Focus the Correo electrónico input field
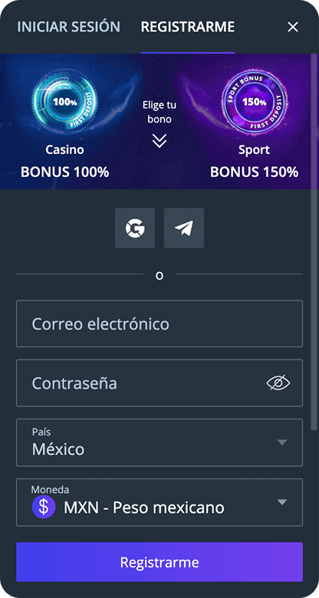 (159, 324)
